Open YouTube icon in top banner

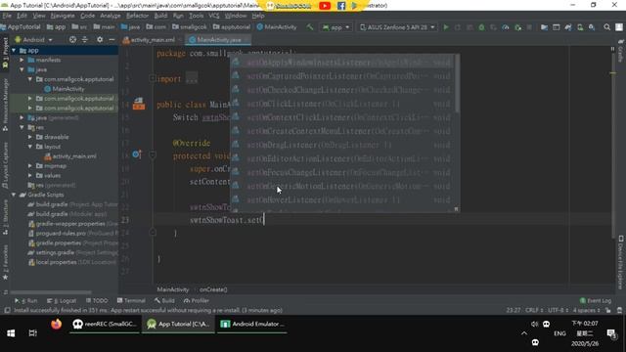[325, 6]
